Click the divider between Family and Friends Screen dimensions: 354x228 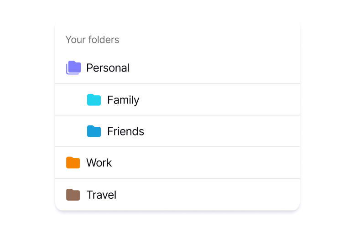click(x=178, y=115)
